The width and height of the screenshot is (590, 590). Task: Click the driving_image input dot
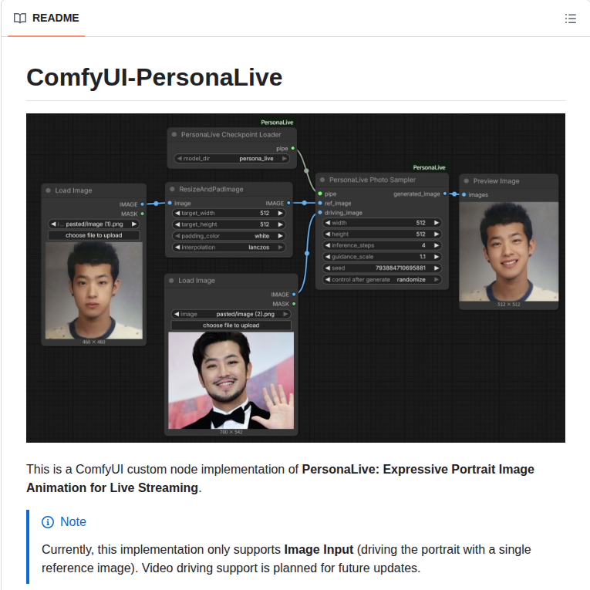tap(320, 213)
